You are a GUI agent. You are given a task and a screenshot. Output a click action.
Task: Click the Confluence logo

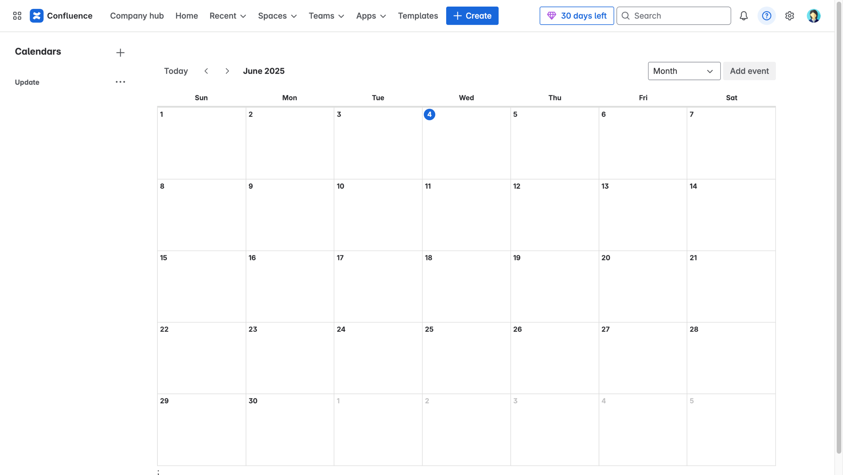61,16
